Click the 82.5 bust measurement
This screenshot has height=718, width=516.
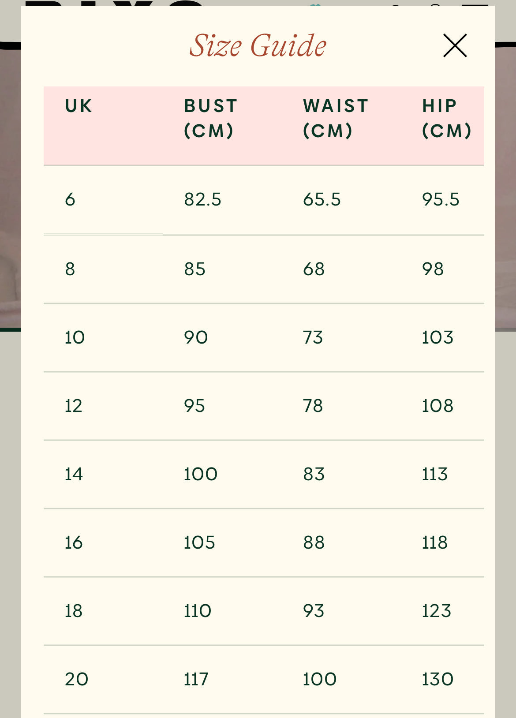203,200
